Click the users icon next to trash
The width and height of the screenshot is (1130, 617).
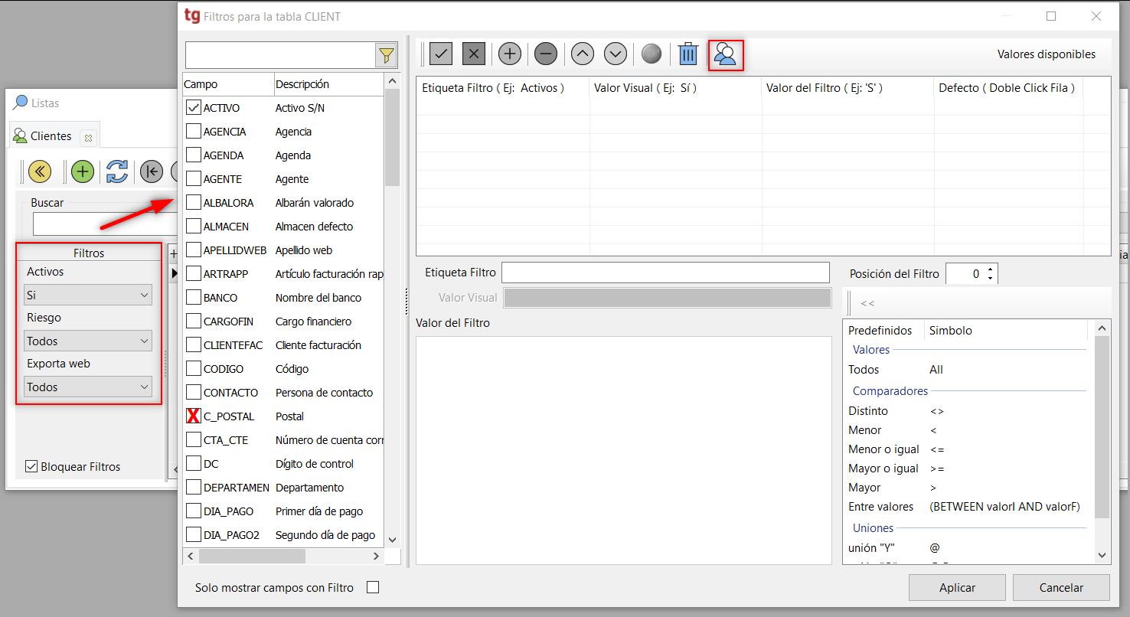tap(725, 54)
